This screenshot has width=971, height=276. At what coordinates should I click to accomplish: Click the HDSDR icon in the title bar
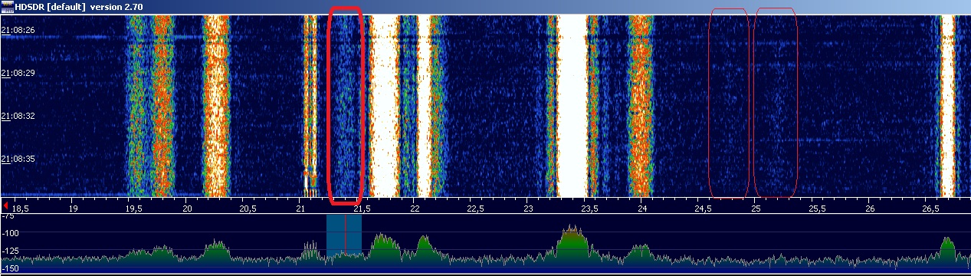[x=7, y=7]
